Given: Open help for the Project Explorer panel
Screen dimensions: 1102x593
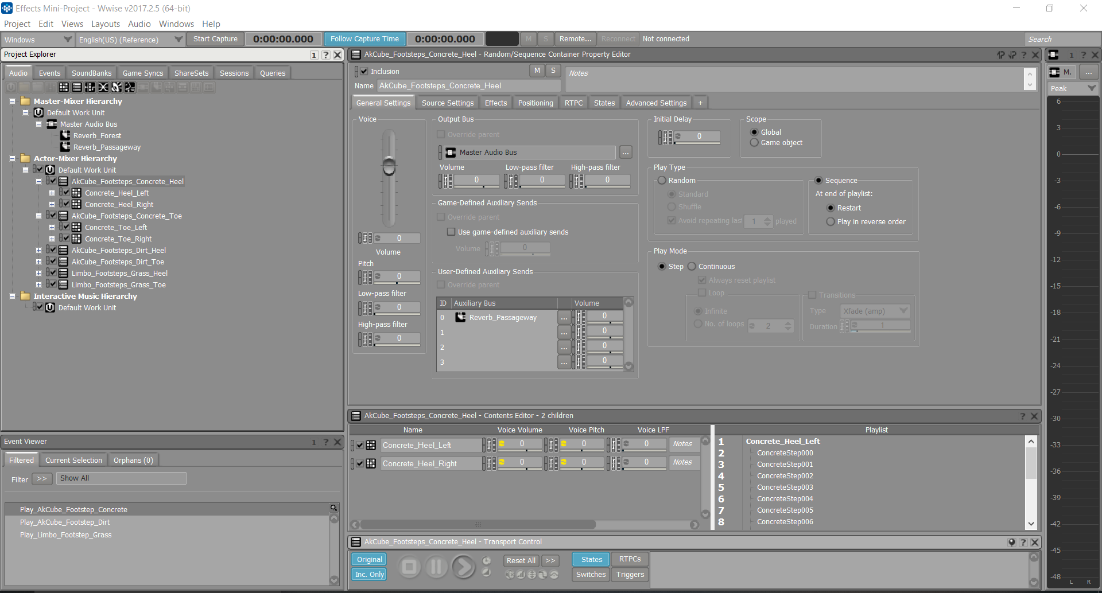Looking at the screenshot, I should pyautogui.click(x=326, y=54).
